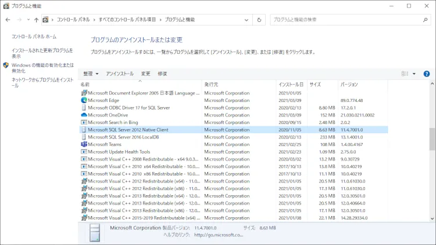Click version 9.0.30729 cell

click(350, 159)
